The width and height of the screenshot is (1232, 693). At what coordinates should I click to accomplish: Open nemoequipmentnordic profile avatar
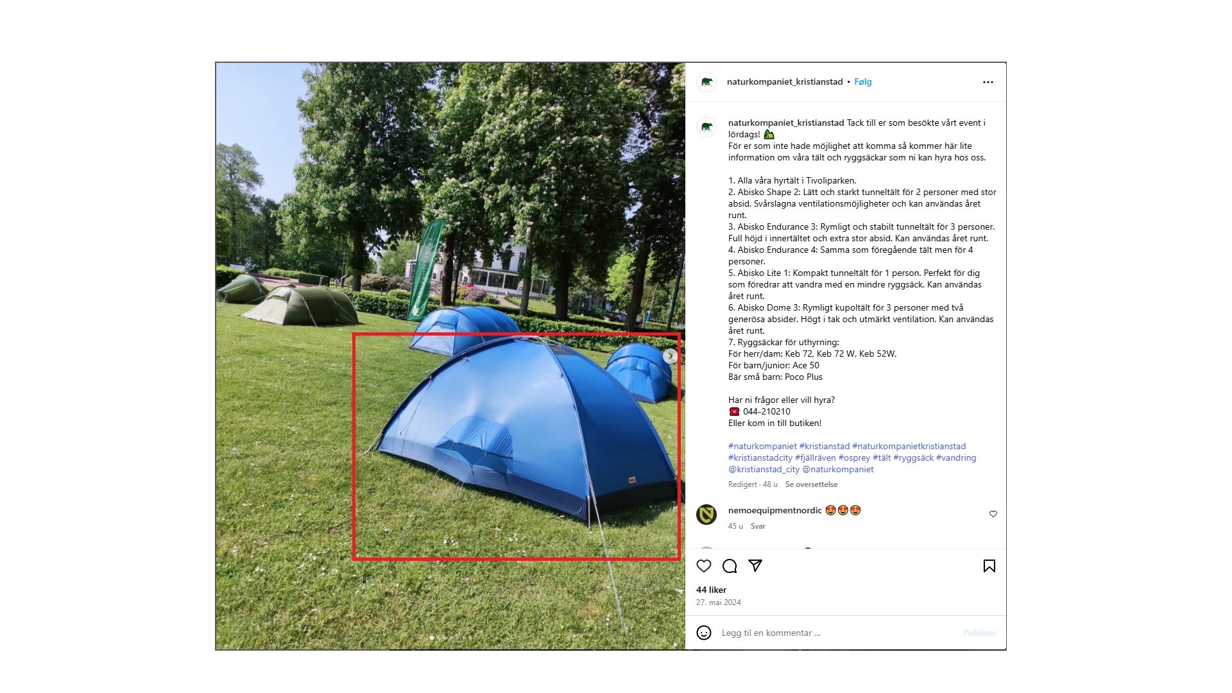706,515
